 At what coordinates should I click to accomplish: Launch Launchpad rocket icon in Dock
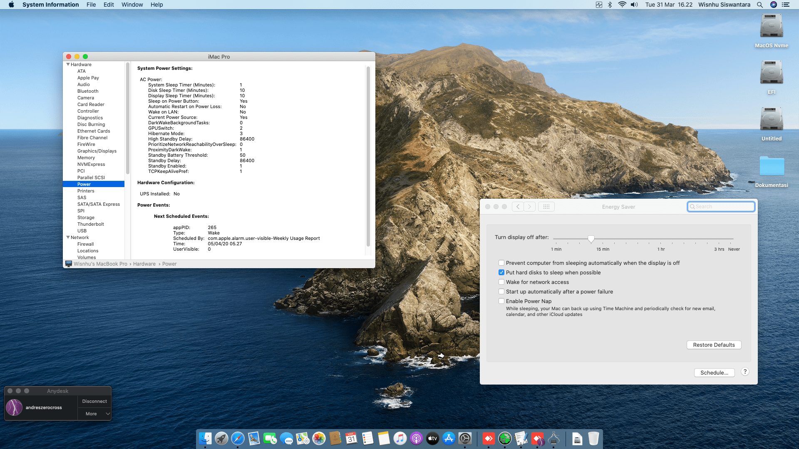click(221, 438)
